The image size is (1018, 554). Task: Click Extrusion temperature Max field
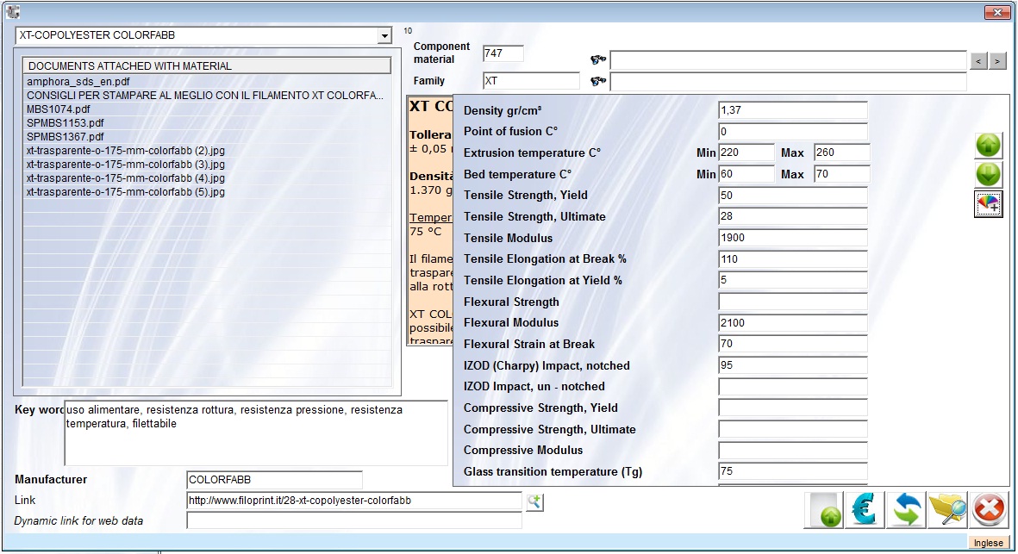841,153
